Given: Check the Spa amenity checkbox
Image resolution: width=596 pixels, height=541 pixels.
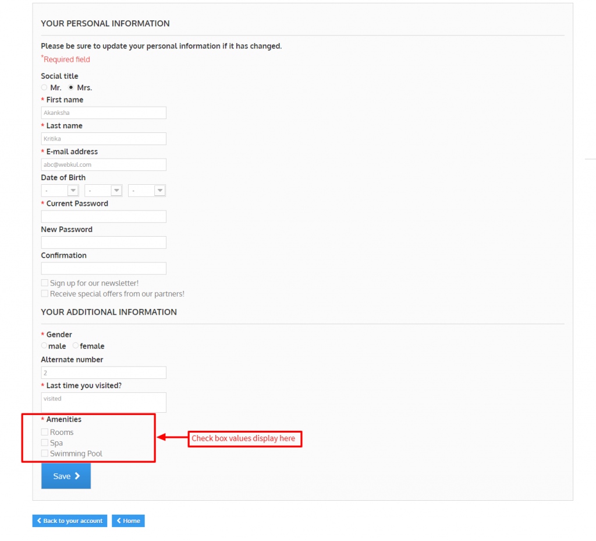Looking at the screenshot, I should 45,443.
